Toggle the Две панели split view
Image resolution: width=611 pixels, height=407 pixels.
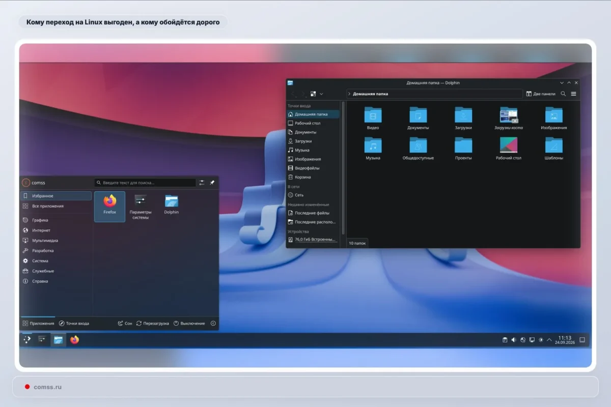(541, 94)
